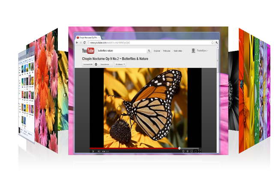Click the video title 'Chopin Nocturne Op 9 No.2'

pyautogui.click(x=115, y=59)
